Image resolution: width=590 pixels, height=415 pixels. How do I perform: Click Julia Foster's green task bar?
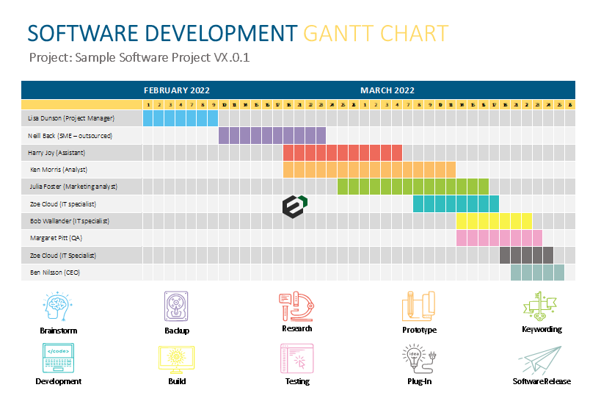click(412, 187)
